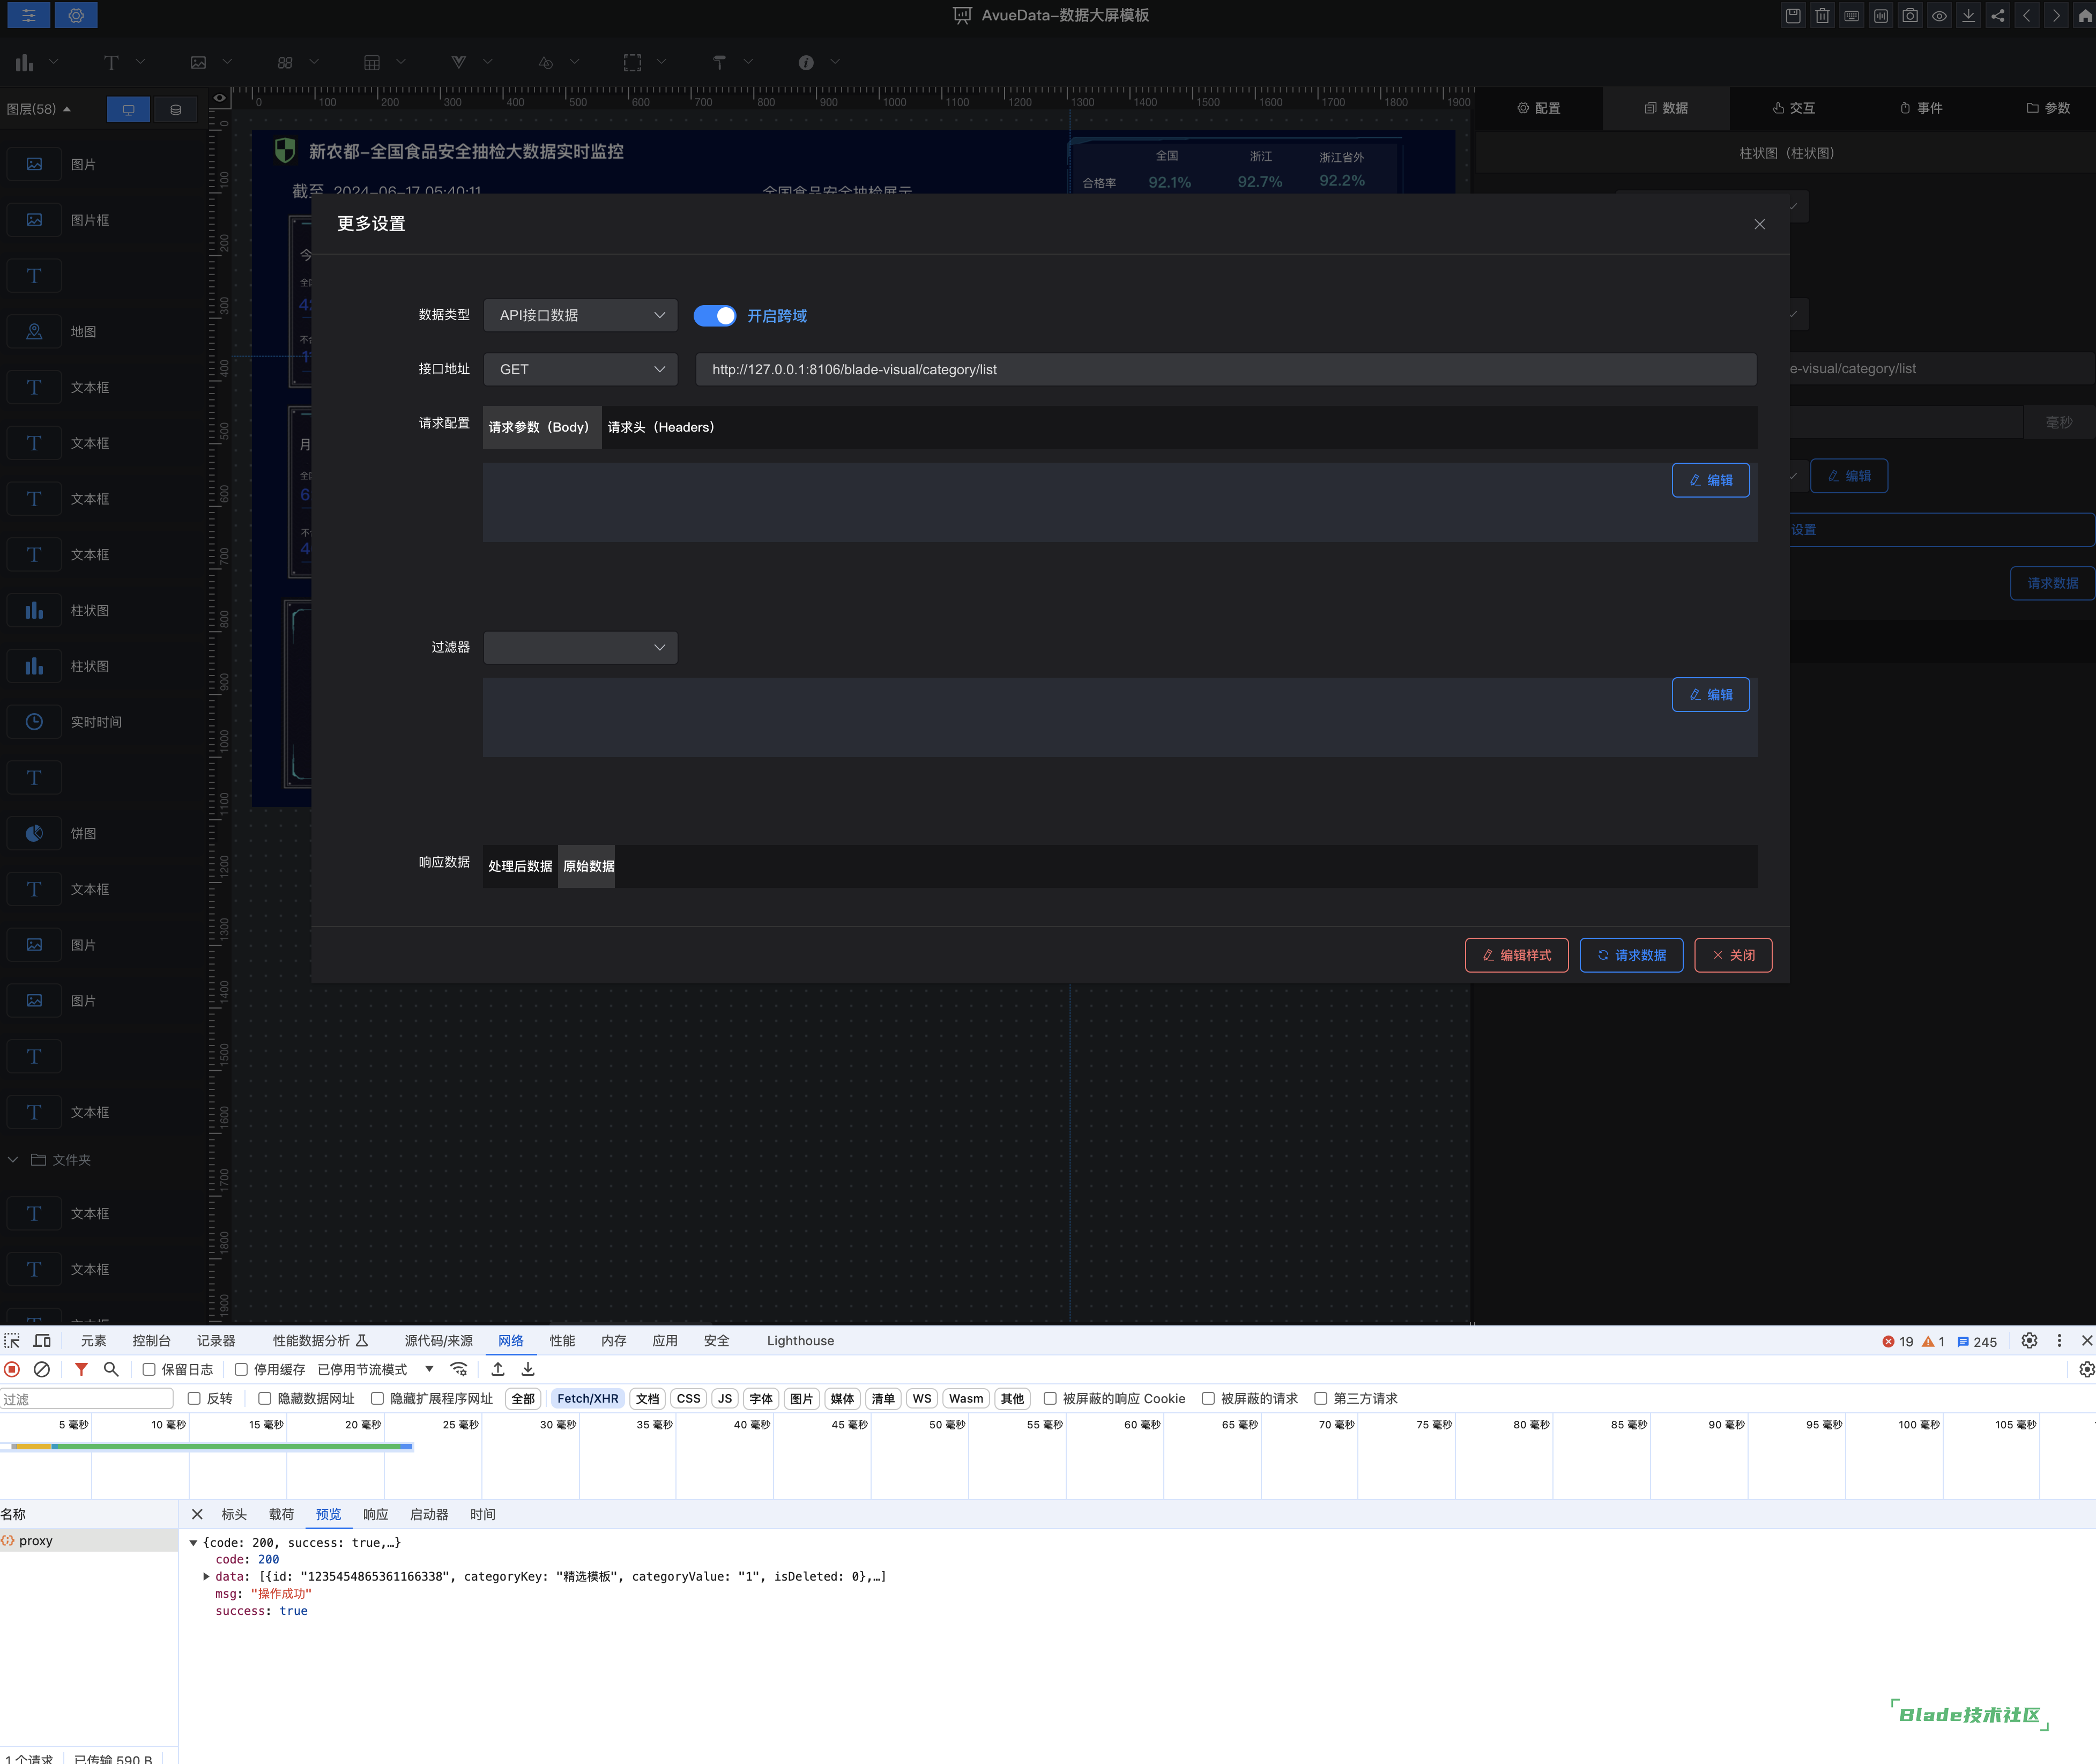Viewport: 2096px width, 1764px height.
Task: Toggle the 图层(58) layers header arrow
Action: (x=67, y=109)
